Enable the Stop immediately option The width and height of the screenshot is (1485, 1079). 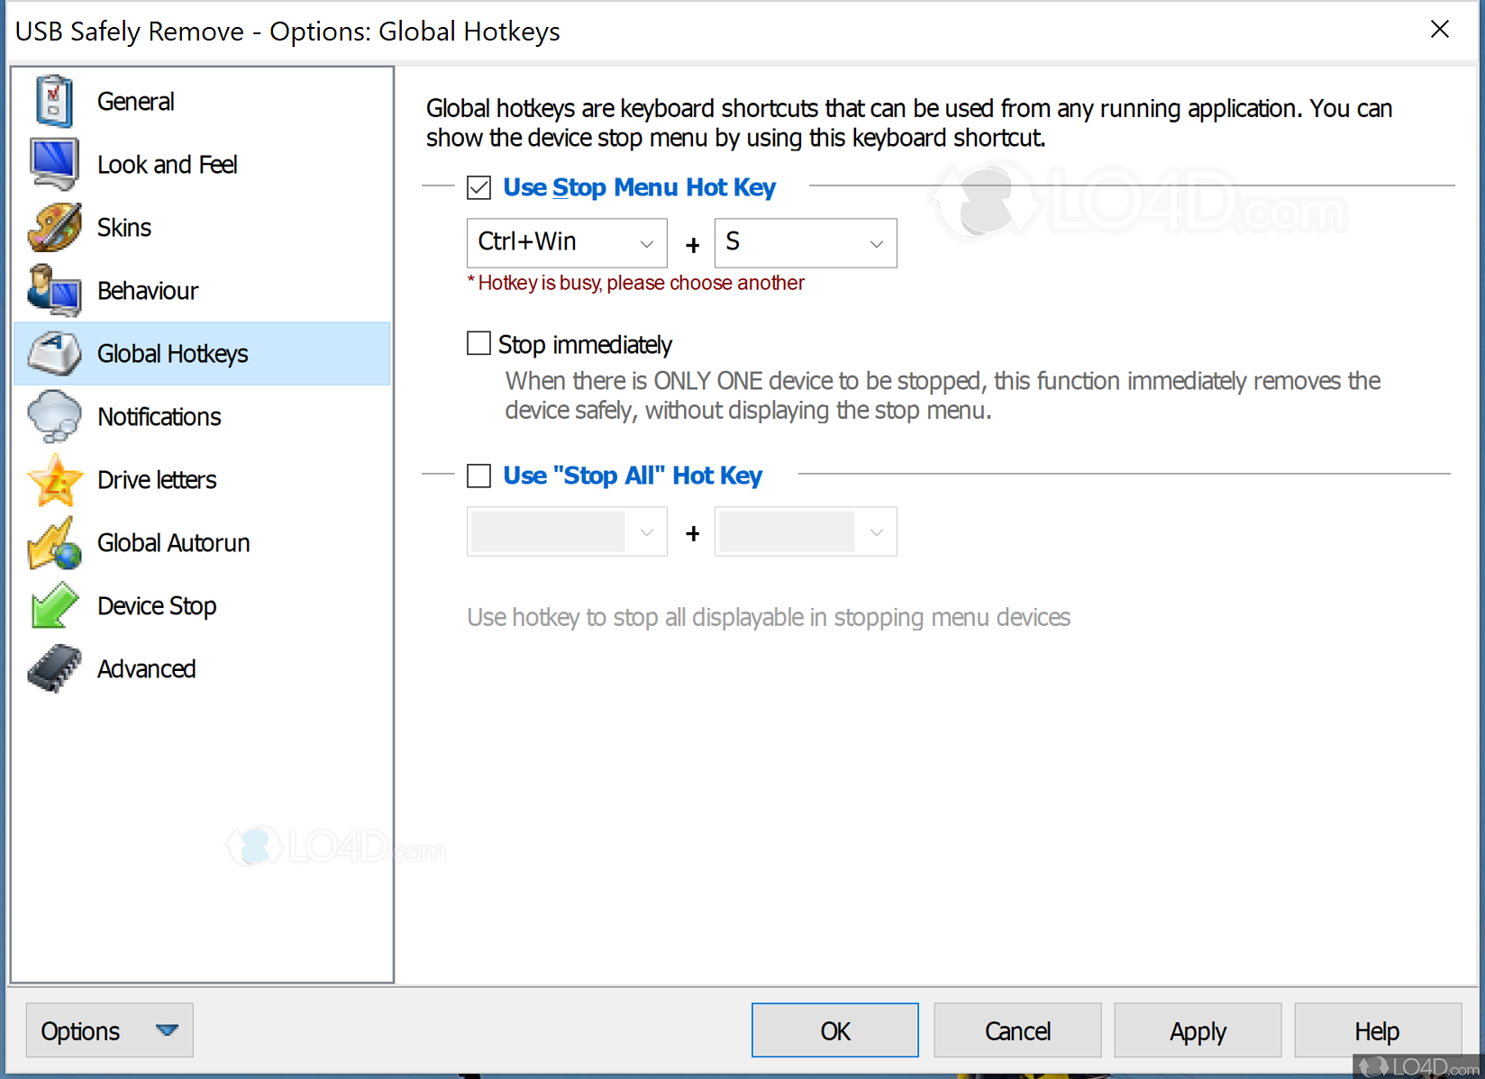(x=478, y=343)
